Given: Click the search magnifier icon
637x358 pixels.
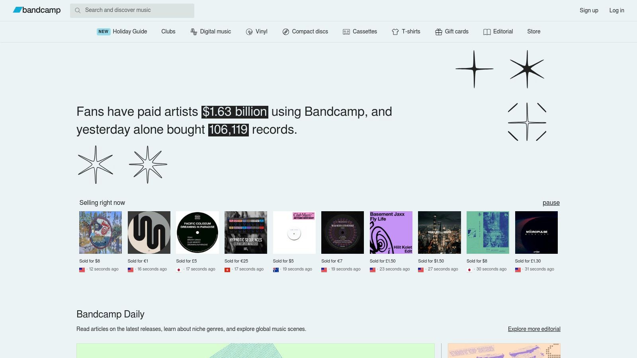Looking at the screenshot, I should pyautogui.click(x=78, y=10).
